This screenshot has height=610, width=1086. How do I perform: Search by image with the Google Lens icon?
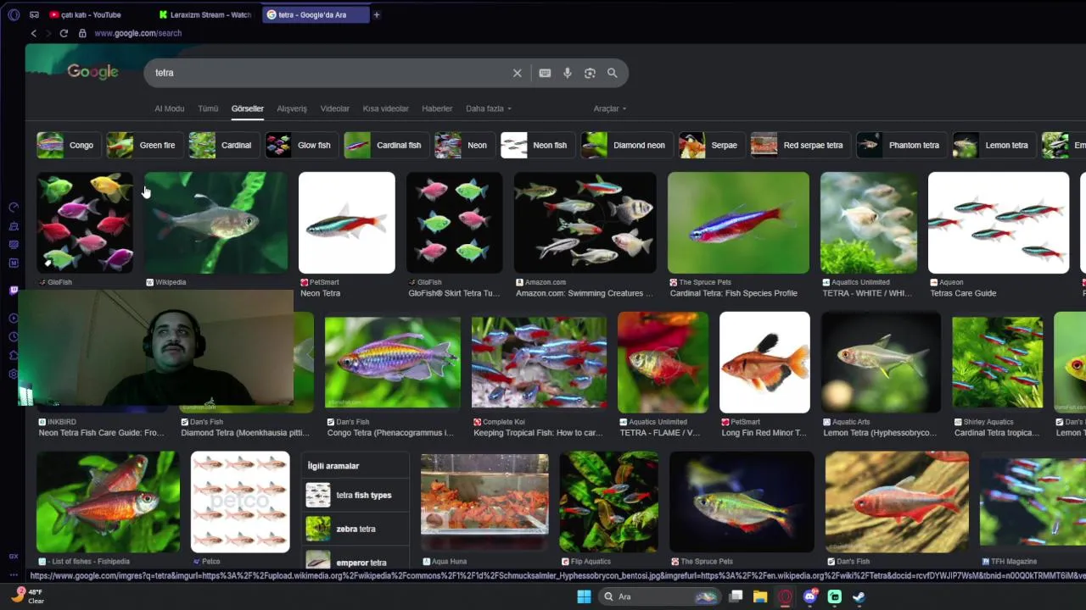pyautogui.click(x=590, y=73)
